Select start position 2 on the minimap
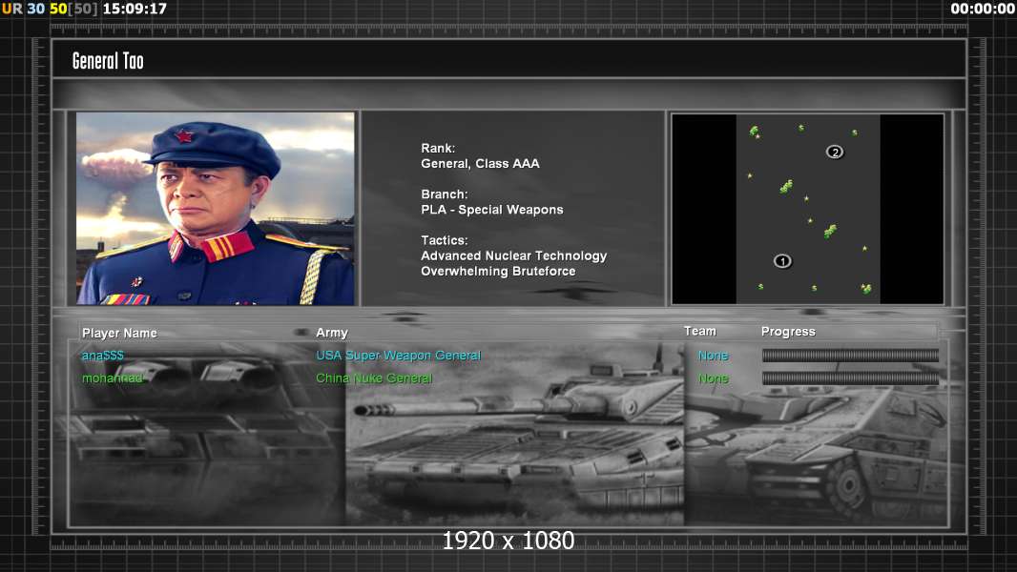 (835, 153)
